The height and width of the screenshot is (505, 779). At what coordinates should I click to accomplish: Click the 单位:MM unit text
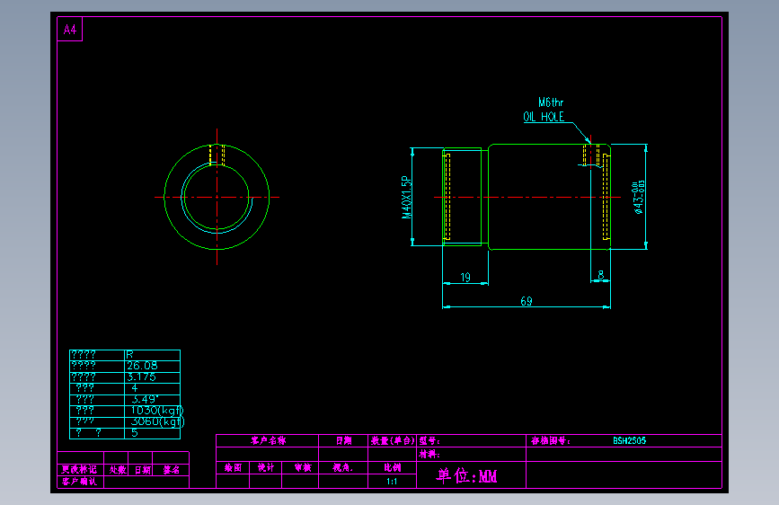(x=466, y=476)
